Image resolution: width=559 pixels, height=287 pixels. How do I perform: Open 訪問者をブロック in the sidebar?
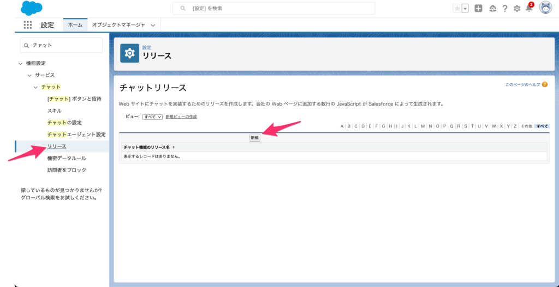coord(67,170)
